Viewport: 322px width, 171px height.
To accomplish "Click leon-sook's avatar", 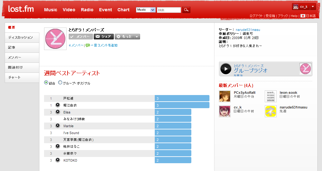I will tap(271, 96).
